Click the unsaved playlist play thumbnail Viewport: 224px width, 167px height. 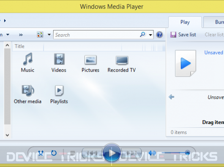tap(186, 63)
